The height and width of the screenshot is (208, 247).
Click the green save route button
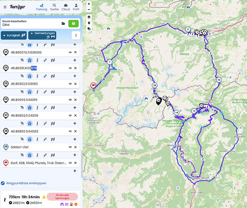pos(73,24)
